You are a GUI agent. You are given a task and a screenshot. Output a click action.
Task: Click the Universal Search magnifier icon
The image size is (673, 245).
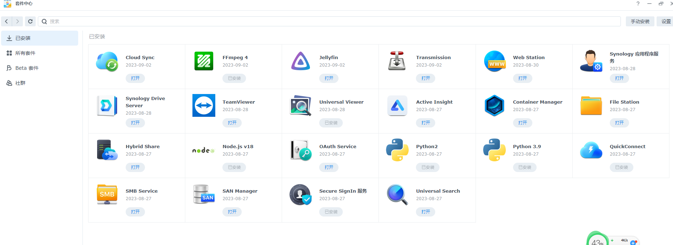click(x=397, y=194)
